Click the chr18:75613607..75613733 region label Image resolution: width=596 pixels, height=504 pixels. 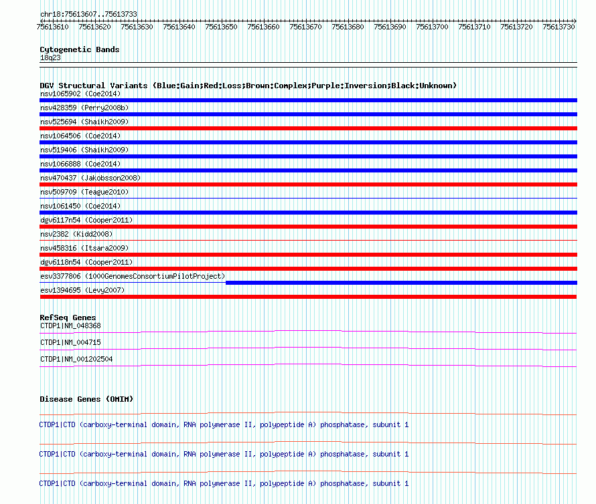(x=88, y=14)
